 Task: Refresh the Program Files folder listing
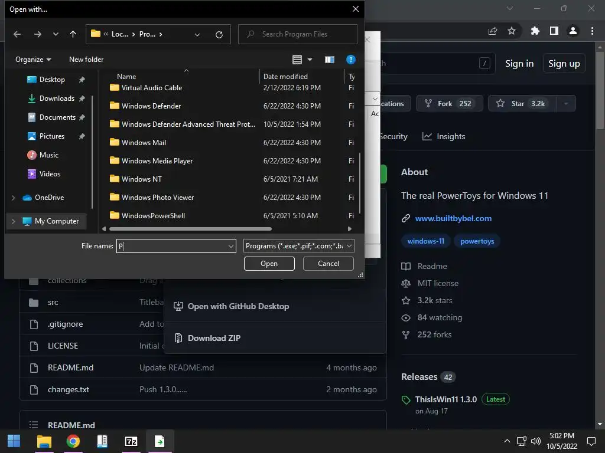(x=219, y=35)
